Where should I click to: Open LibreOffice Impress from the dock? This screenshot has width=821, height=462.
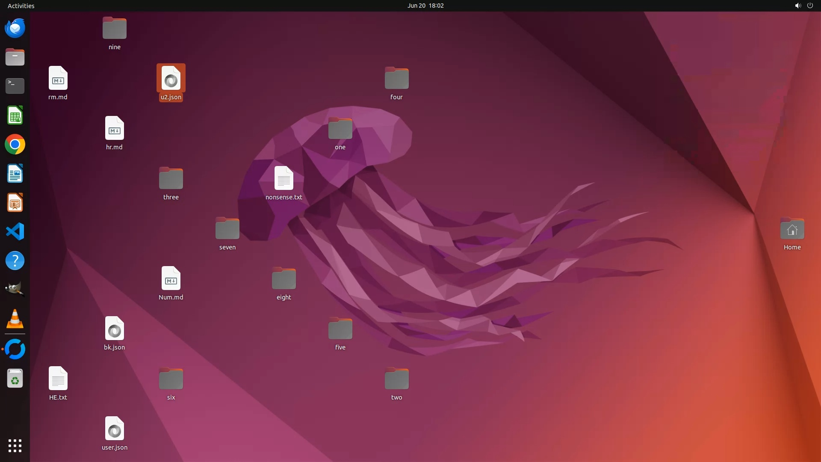pyautogui.click(x=15, y=203)
